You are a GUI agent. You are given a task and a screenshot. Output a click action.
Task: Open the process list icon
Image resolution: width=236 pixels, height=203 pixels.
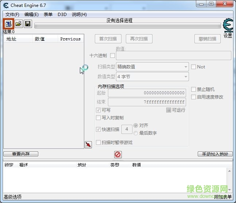[8, 24]
